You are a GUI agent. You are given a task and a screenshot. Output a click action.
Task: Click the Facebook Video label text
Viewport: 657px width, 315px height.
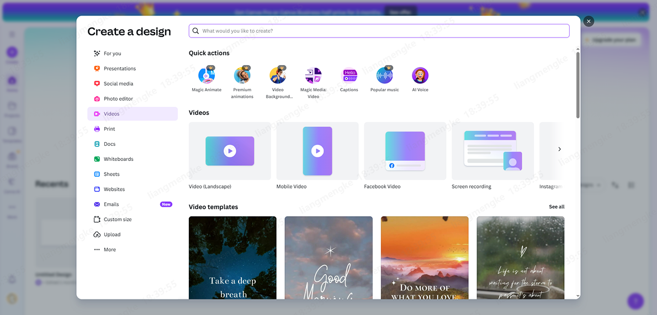382,186
